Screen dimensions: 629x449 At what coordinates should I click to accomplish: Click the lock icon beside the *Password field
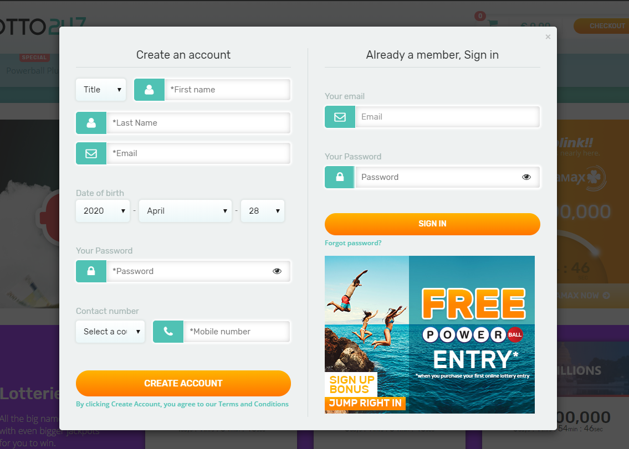[x=91, y=271]
